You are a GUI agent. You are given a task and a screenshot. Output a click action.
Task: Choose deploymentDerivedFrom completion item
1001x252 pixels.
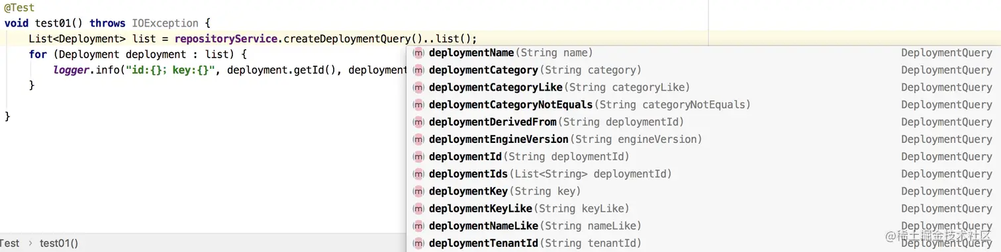tap(703, 122)
